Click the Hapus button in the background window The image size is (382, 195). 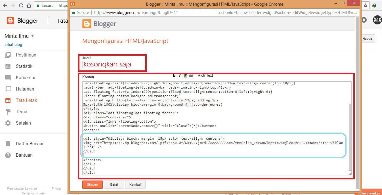tap(367, 39)
